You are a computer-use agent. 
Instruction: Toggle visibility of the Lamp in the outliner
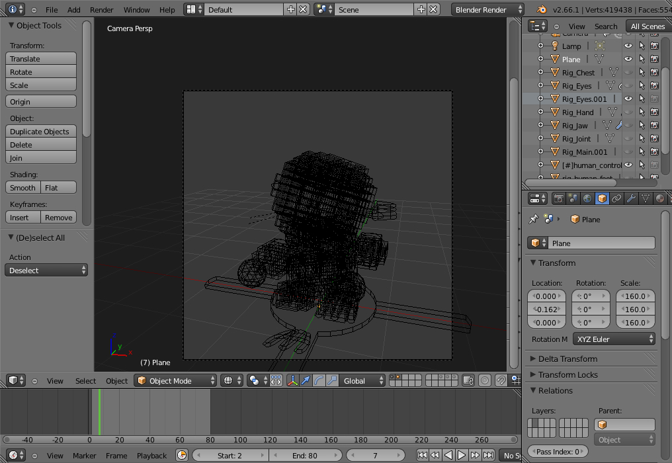[628, 46]
